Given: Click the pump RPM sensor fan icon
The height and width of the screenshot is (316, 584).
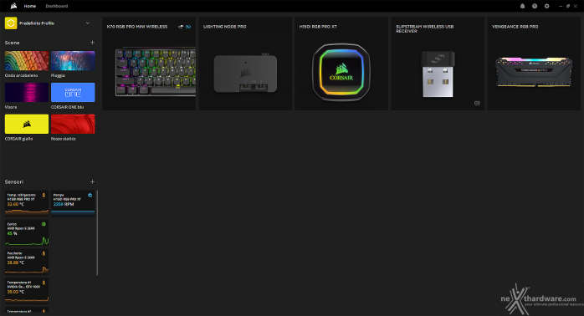Looking at the screenshot, I should pos(90,195).
